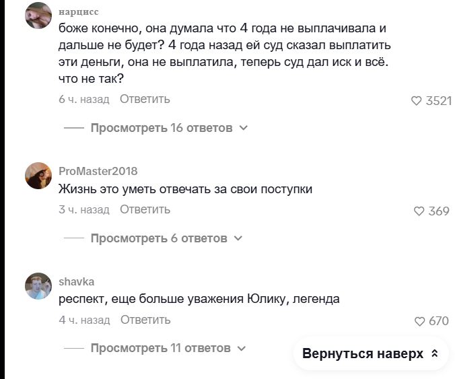Reply to shavka's comment with Ответить

tap(145, 320)
